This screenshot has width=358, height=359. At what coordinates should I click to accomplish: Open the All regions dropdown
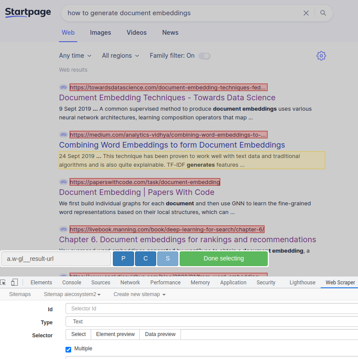120,56
